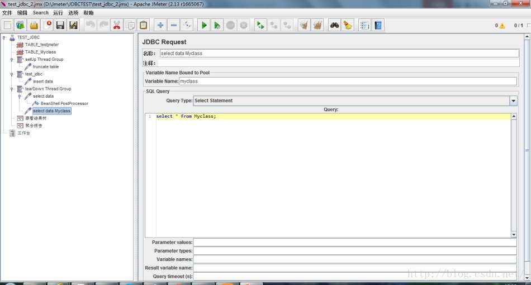The height and width of the screenshot is (285, 531).
Task: Click the Close test plan icon
Action: pos(47,25)
